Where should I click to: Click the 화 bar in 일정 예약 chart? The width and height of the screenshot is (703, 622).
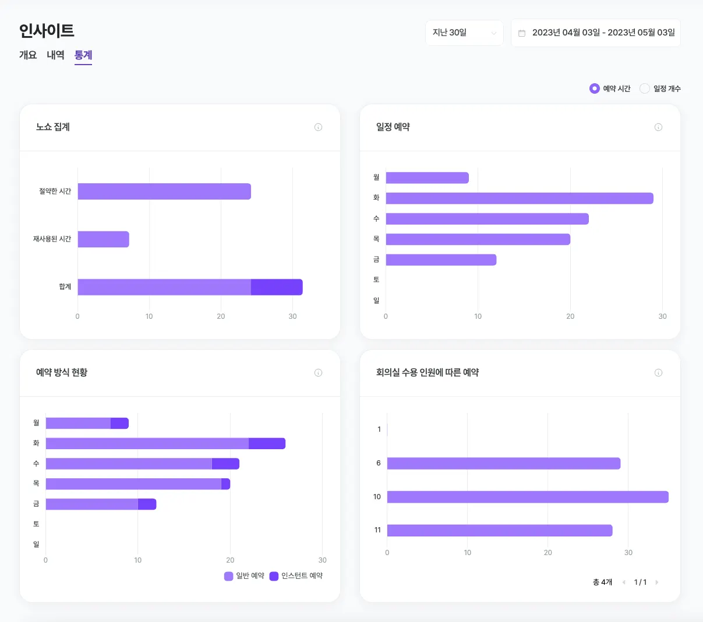click(x=520, y=198)
